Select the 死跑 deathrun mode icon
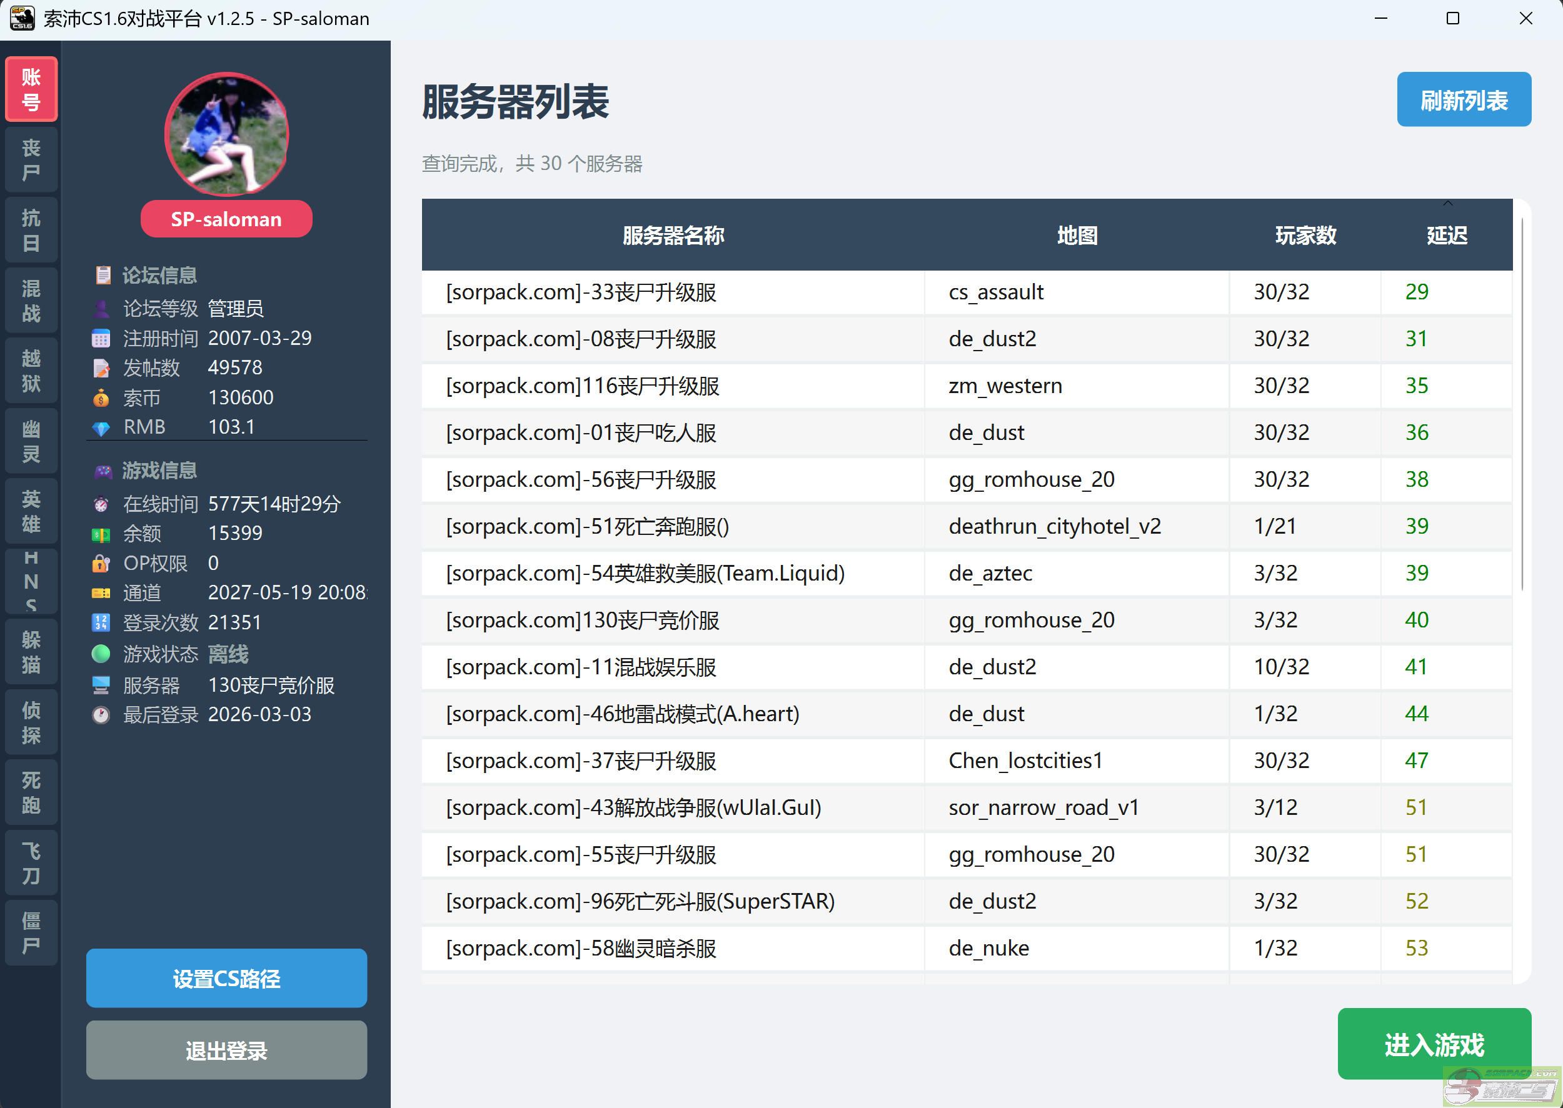Image resolution: width=1563 pixels, height=1108 pixels. pyautogui.click(x=31, y=791)
